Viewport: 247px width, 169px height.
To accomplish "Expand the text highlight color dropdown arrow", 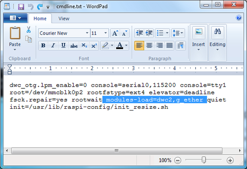I will click(x=112, y=45).
